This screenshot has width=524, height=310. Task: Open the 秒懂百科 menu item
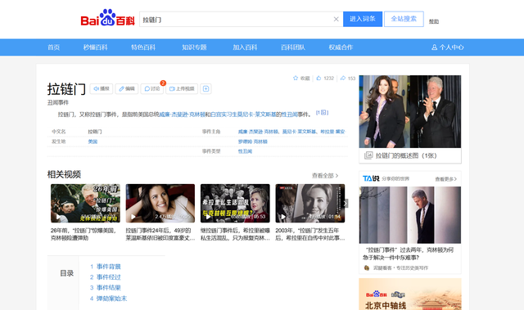tap(96, 47)
